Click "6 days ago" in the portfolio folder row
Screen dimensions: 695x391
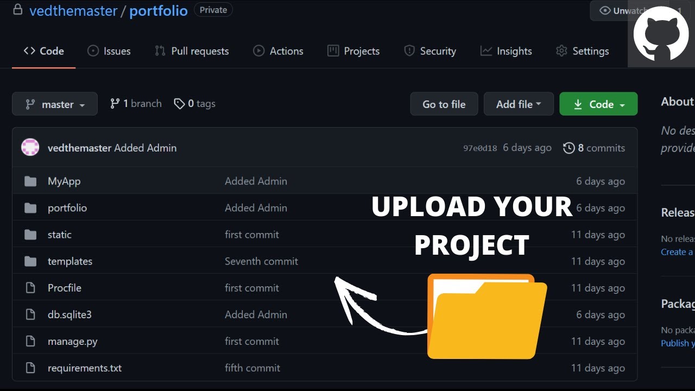pos(601,208)
